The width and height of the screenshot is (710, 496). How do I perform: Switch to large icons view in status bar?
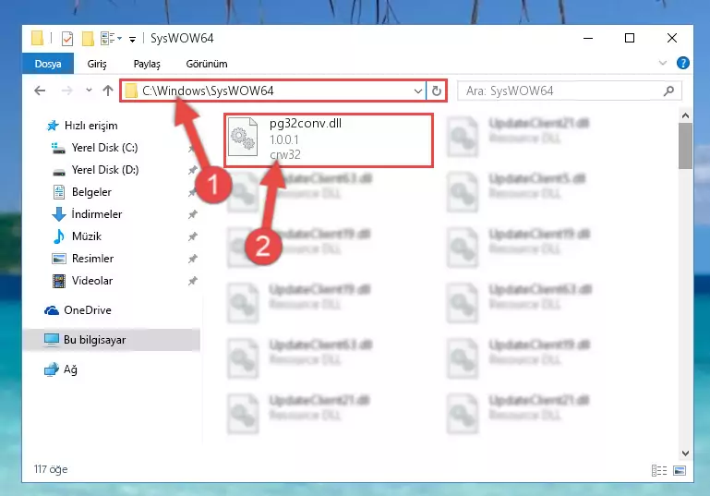pos(680,470)
